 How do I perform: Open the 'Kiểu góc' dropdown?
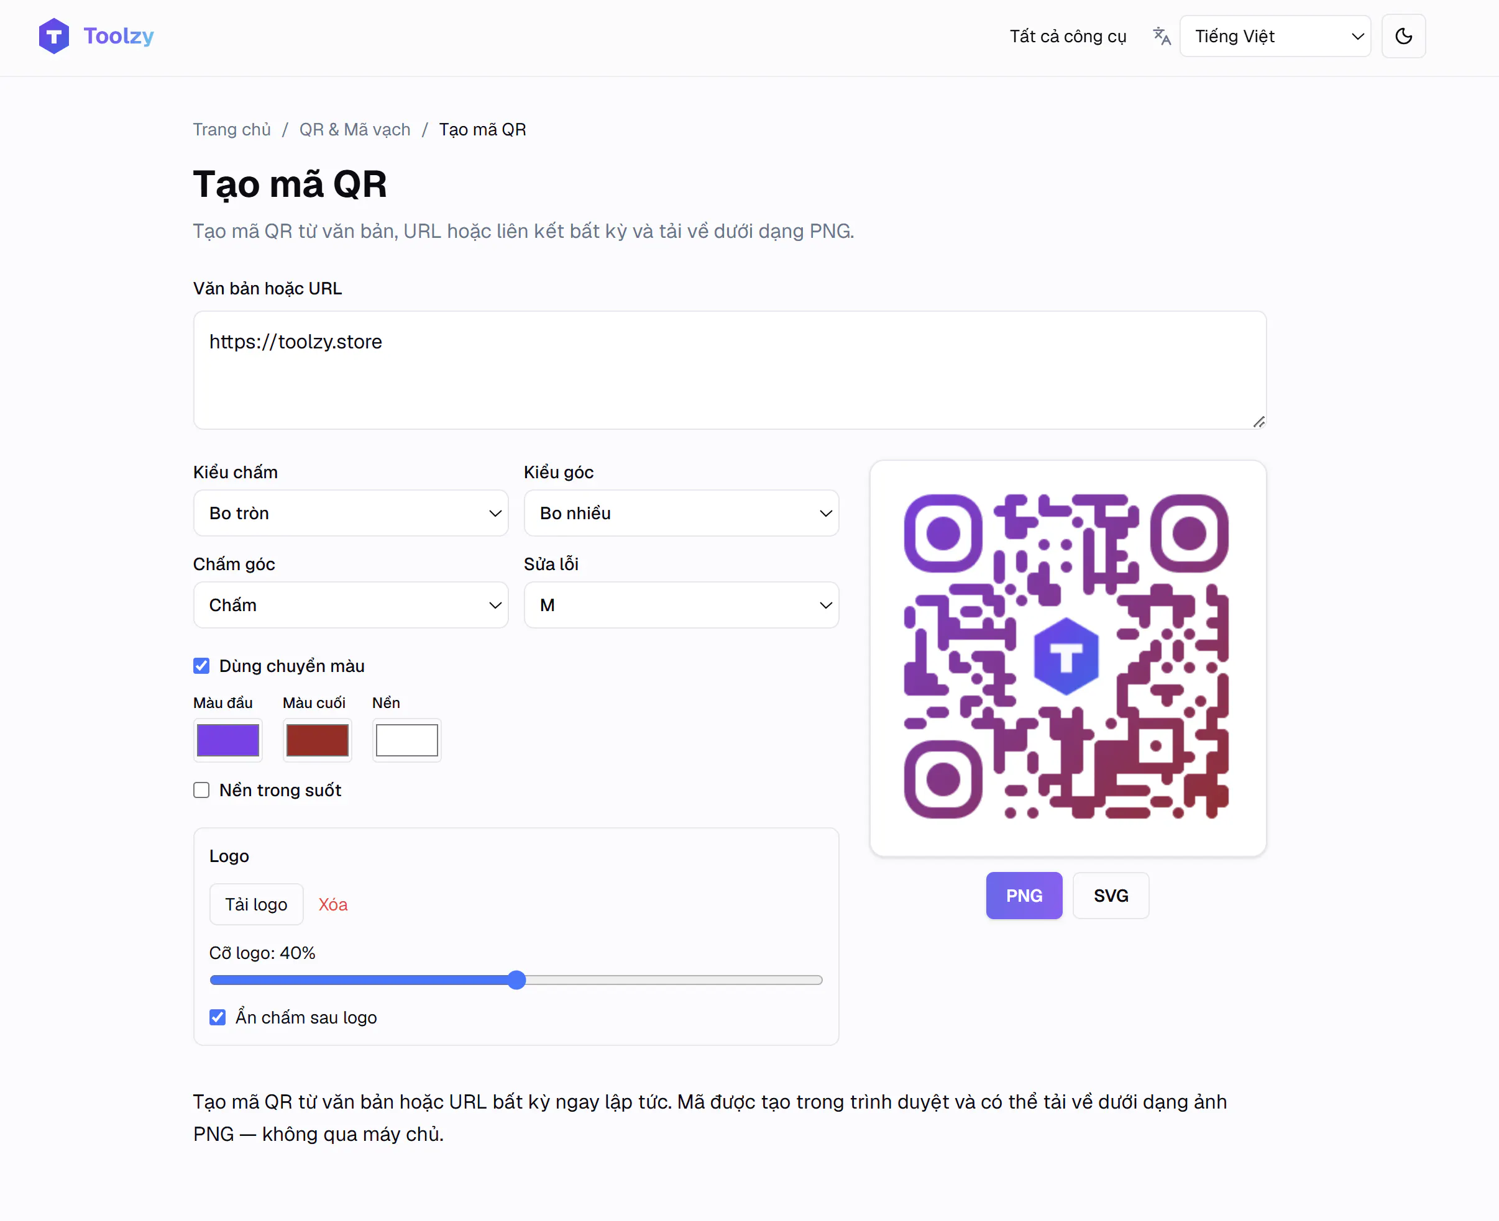pos(681,514)
